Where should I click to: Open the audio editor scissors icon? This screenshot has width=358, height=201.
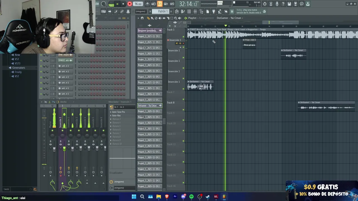(x=271, y=4)
